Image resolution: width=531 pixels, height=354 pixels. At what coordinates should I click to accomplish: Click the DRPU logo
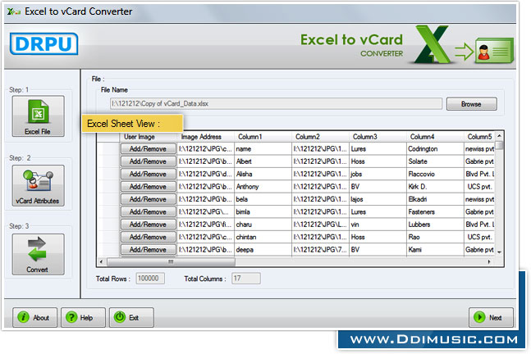44,43
